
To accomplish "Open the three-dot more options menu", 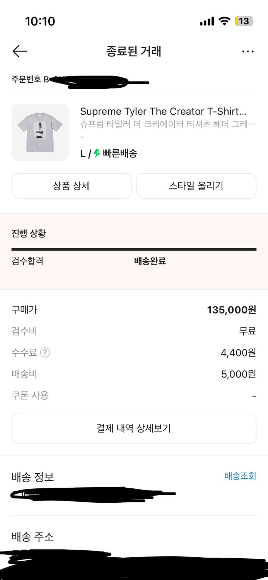I will tap(248, 51).
